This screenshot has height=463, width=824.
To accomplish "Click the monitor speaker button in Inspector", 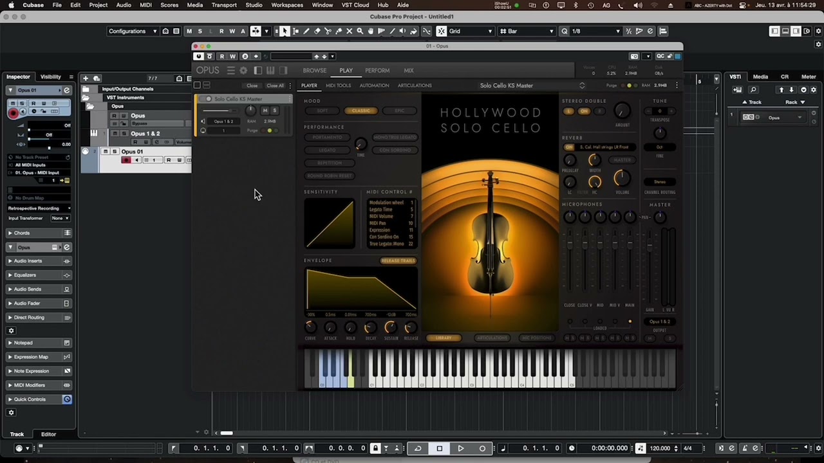I will pyautogui.click(x=24, y=111).
